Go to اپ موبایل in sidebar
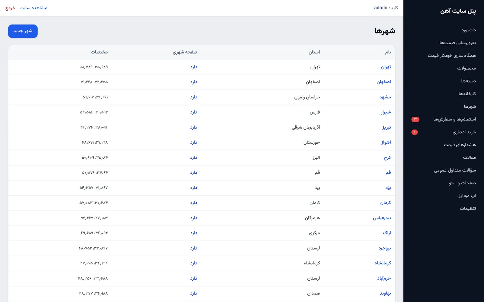 click(466, 196)
